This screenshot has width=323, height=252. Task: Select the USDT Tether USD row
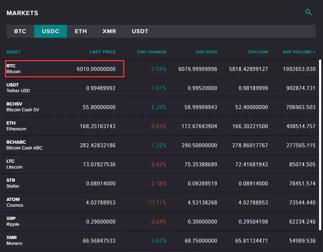tap(160, 88)
